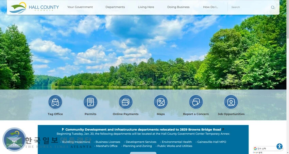This screenshot has width=289, height=154.
Task: Click the Hall County Georgia logo
Action: (x=34, y=7)
